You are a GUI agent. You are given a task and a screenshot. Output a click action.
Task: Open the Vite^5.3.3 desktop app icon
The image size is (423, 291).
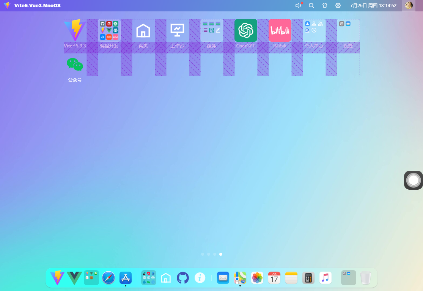coord(75,30)
